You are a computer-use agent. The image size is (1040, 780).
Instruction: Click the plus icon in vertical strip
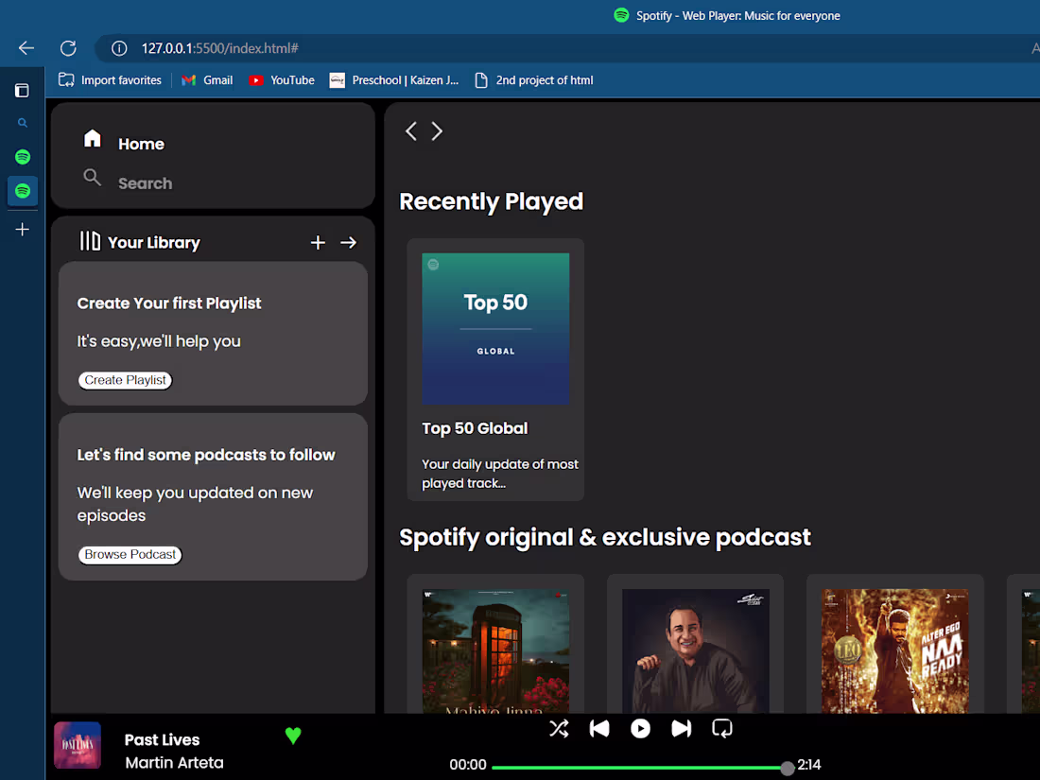click(22, 229)
